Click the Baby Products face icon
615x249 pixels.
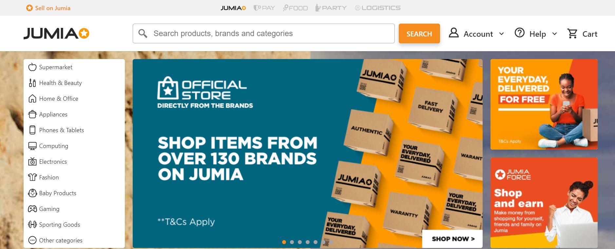pyautogui.click(x=32, y=193)
